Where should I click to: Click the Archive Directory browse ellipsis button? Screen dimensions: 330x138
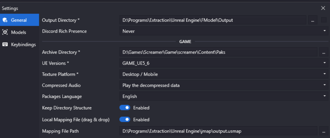click(323, 52)
